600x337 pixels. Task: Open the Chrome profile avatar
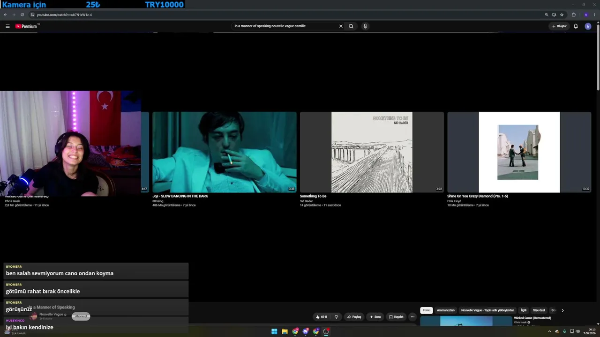pyautogui.click(x=586, y=15)
